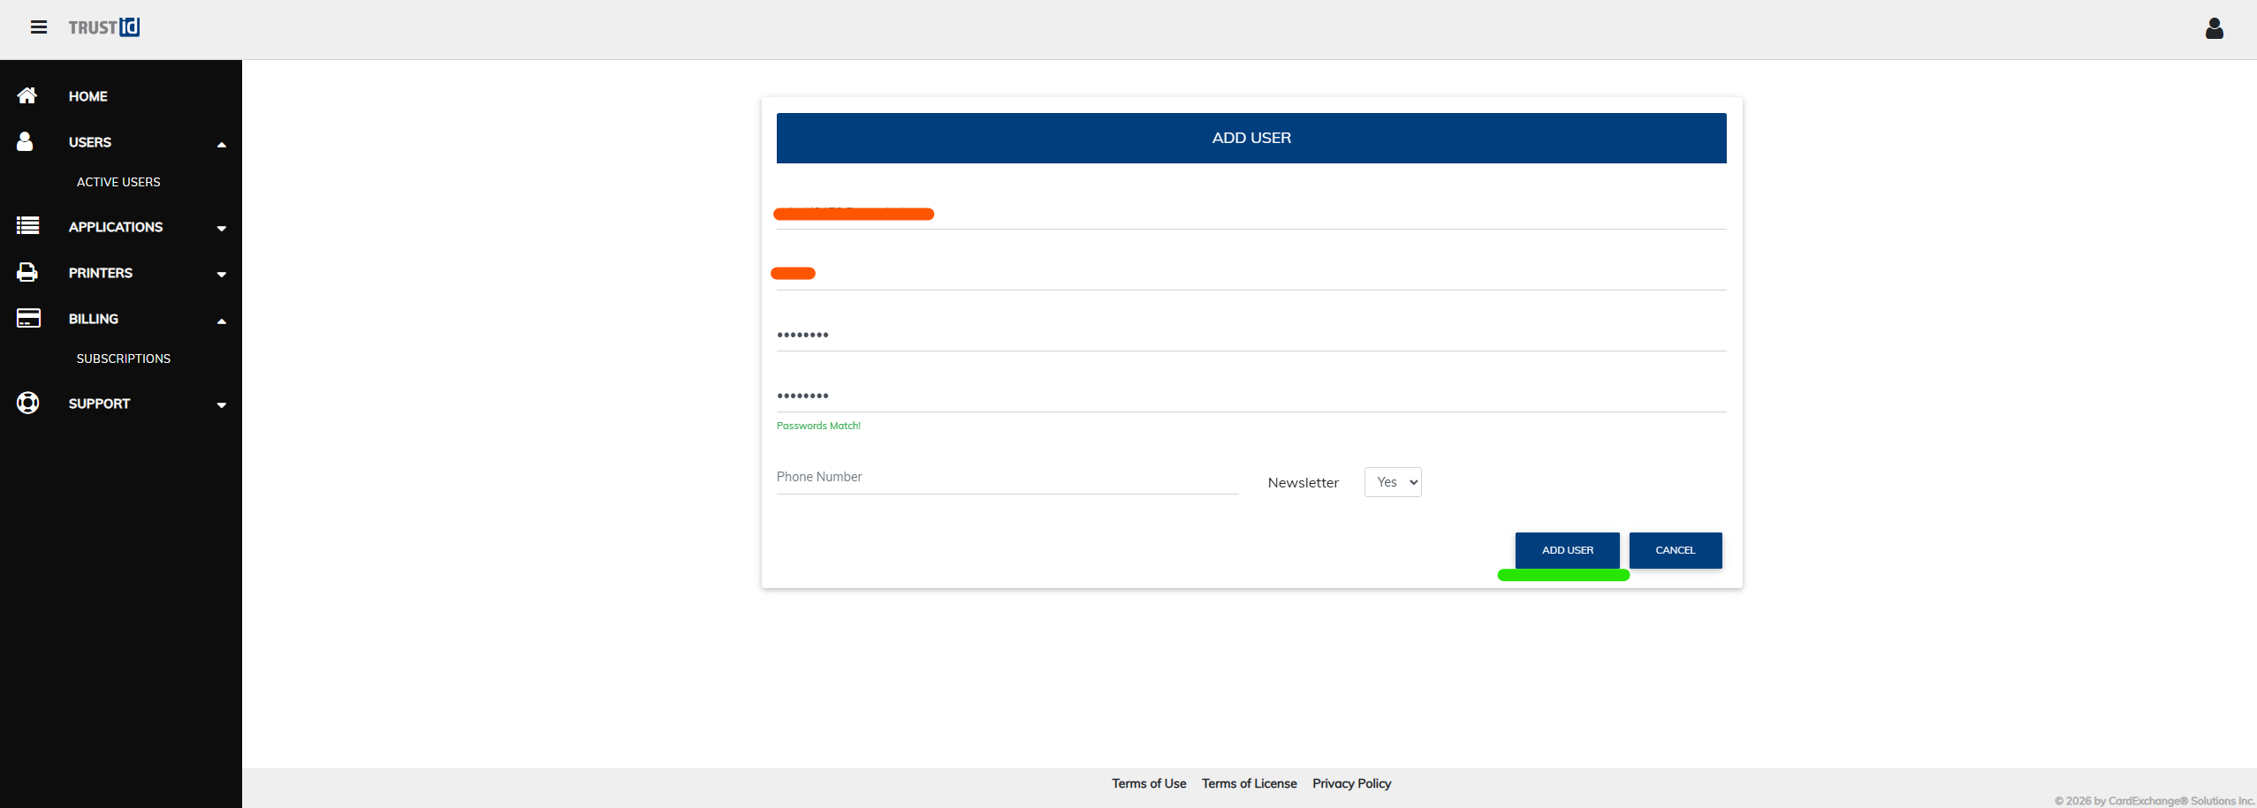Open the user profile icon
This screenshot has width=2257, height=808.
pos(2214,29)
